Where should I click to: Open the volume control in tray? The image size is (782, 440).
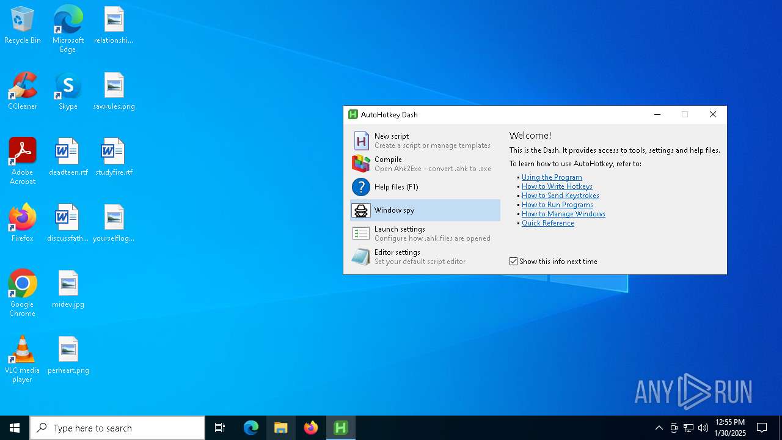pos(703,428)
